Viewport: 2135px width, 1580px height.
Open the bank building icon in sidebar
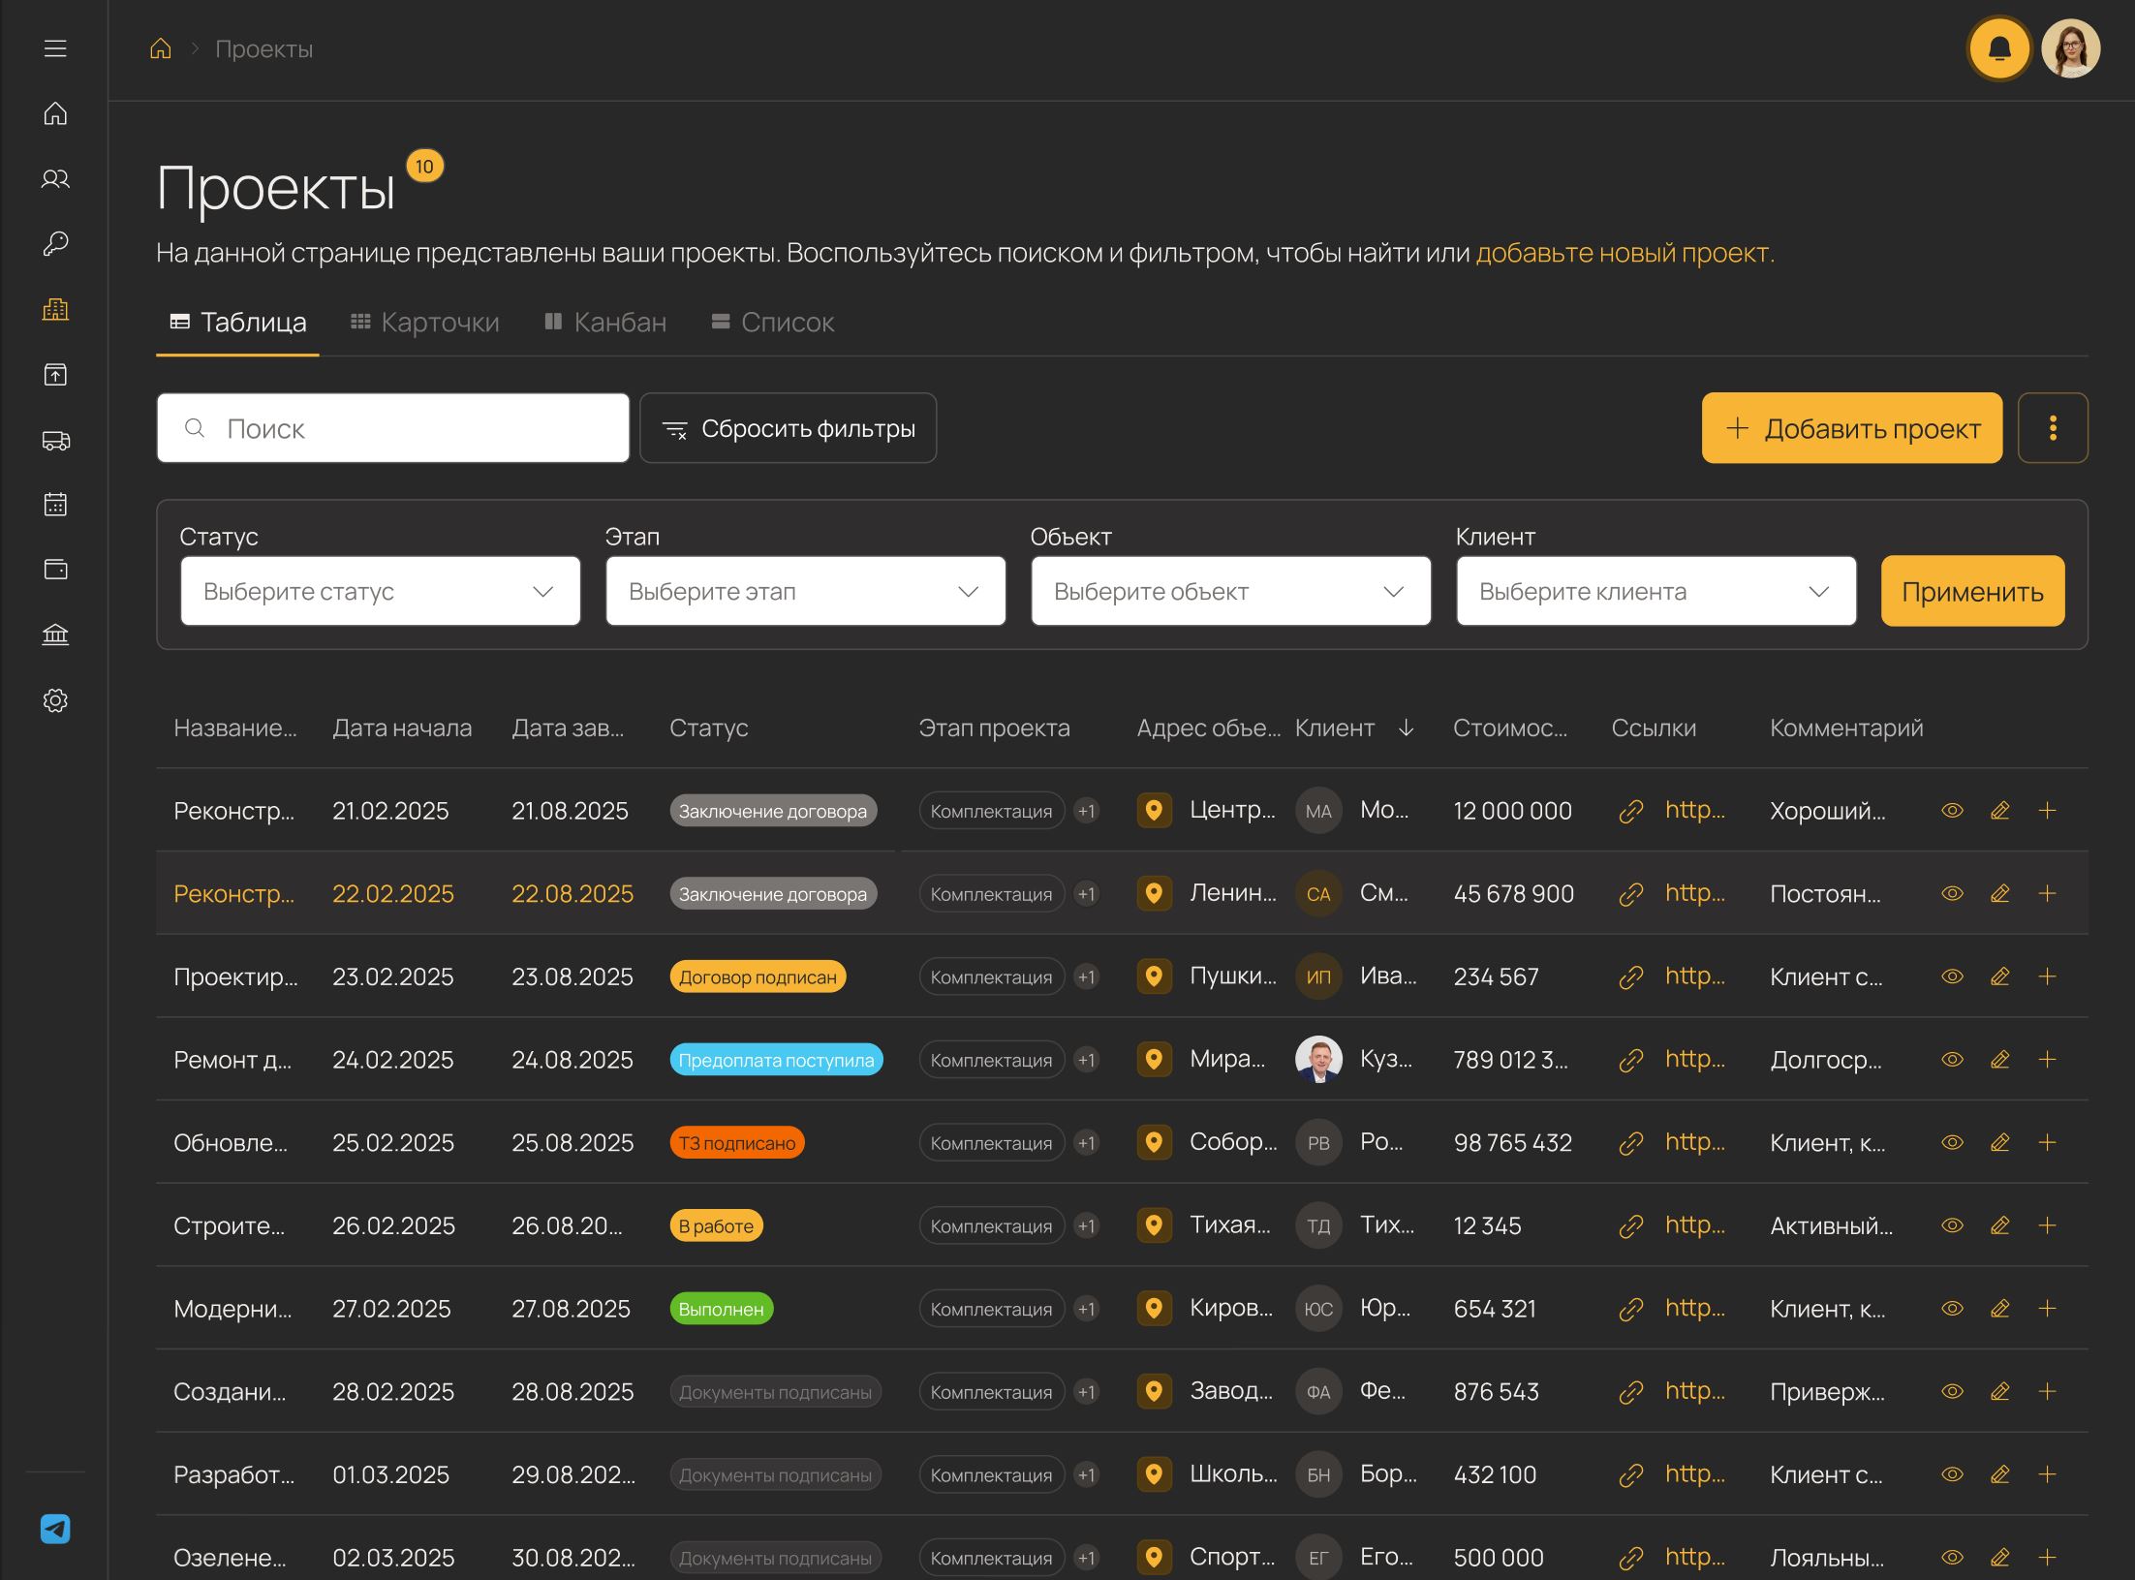[x=55, y=635]
